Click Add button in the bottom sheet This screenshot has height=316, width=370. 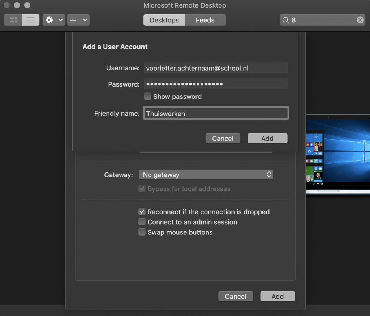coord(277,296)
